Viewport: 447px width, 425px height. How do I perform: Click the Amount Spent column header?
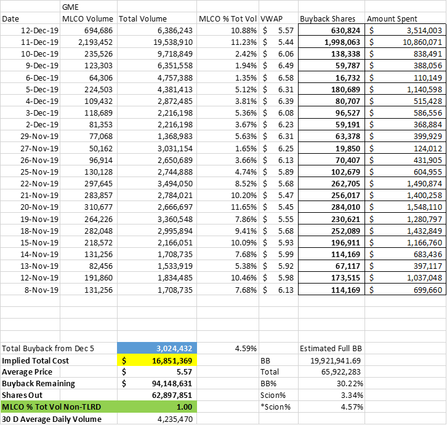392,18
